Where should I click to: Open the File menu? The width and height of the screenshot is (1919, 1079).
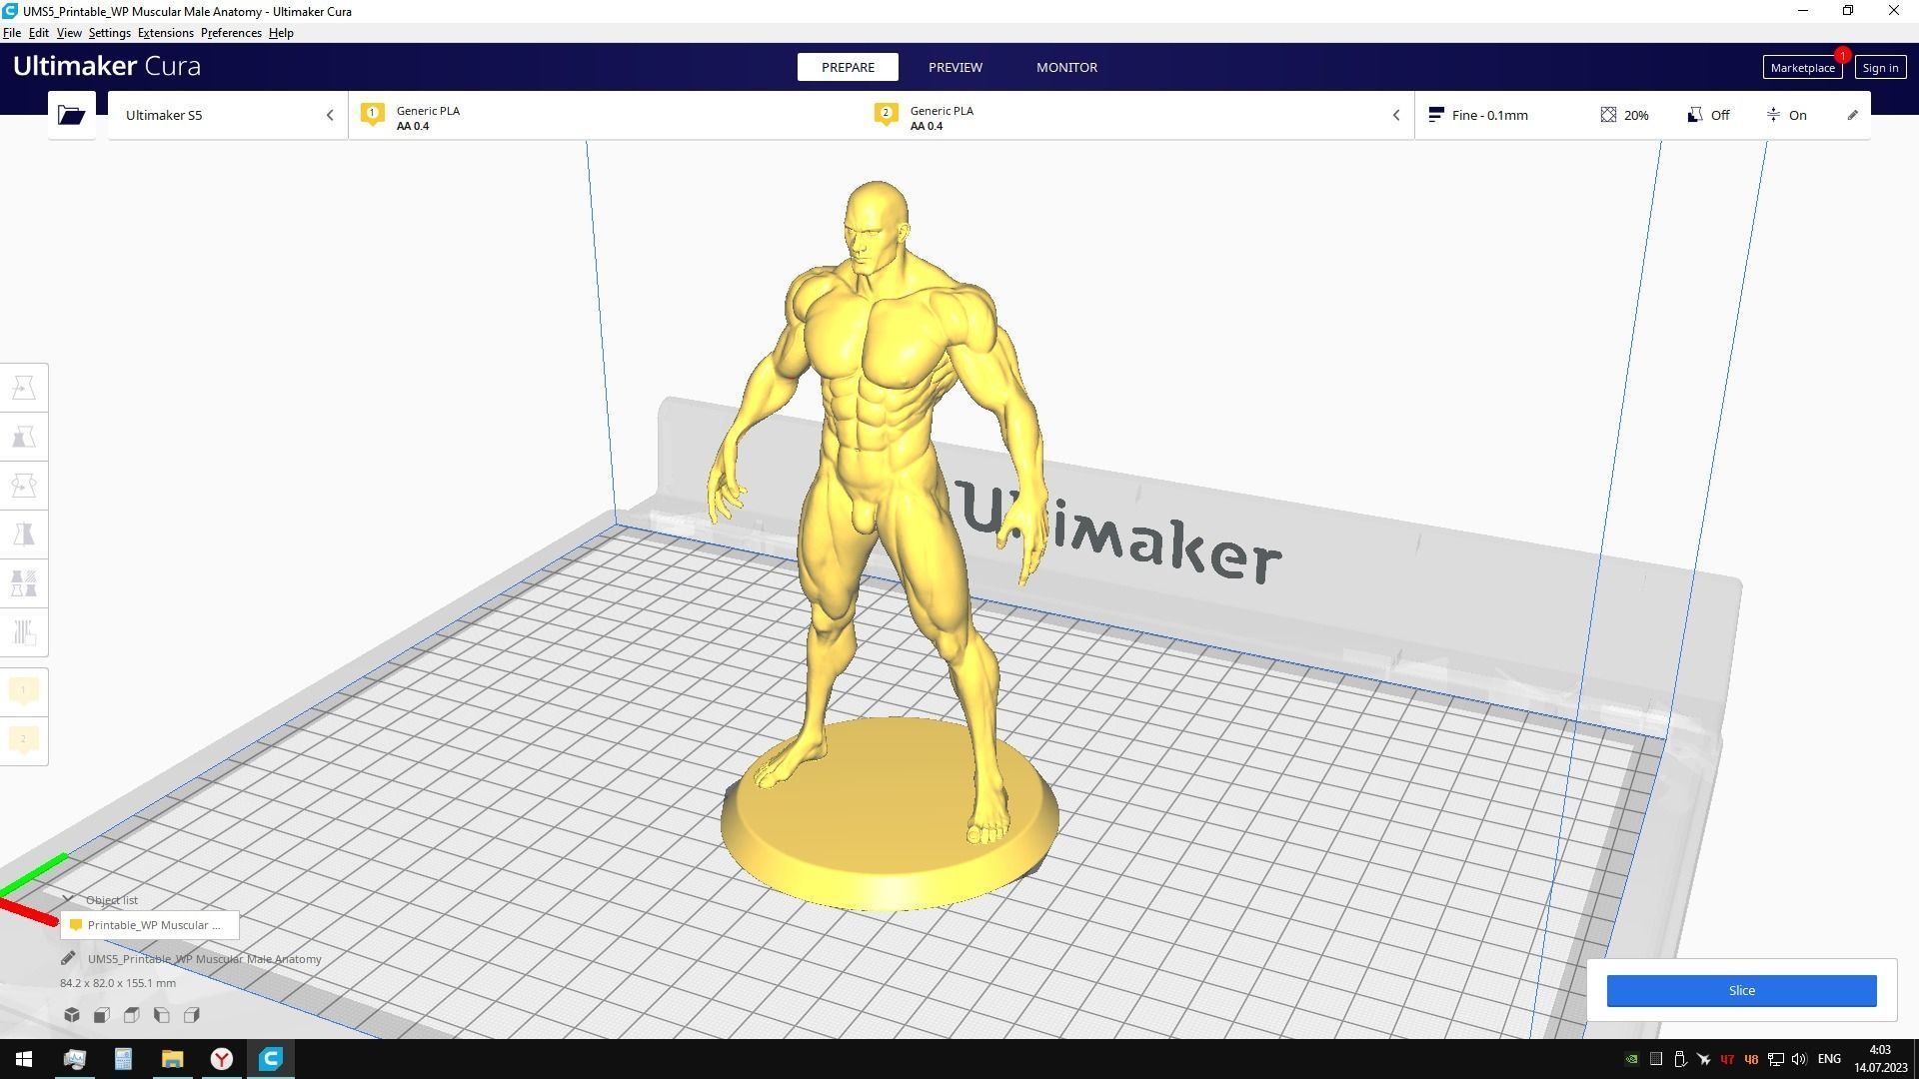coord(12,33)
